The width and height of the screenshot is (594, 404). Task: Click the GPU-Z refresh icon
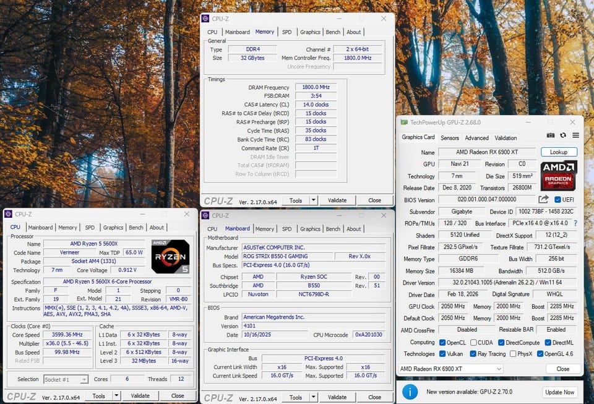[563, 135]
